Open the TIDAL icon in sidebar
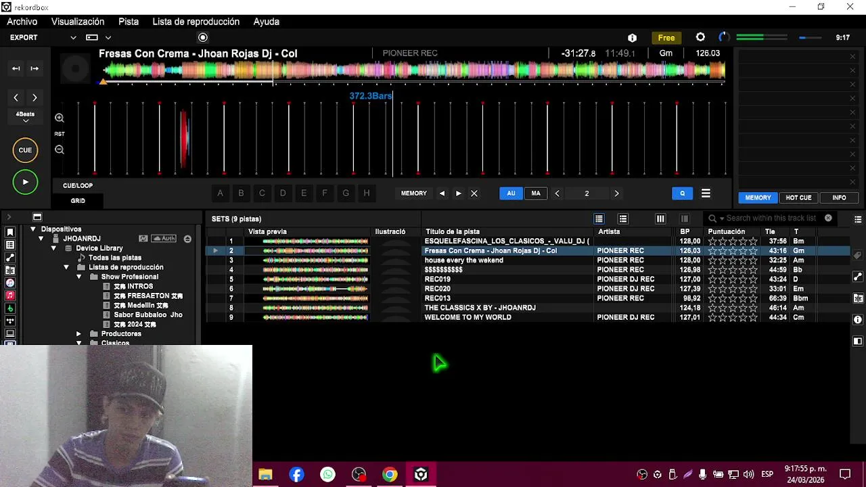This screenshot has width=866, height=487. point(10,321)
